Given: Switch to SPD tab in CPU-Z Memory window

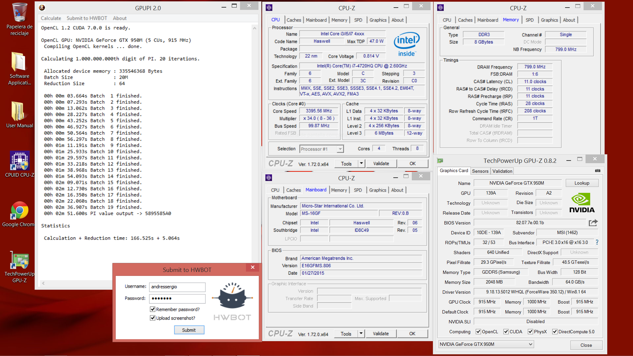Looking at the screenshot, I should [529, 20].
